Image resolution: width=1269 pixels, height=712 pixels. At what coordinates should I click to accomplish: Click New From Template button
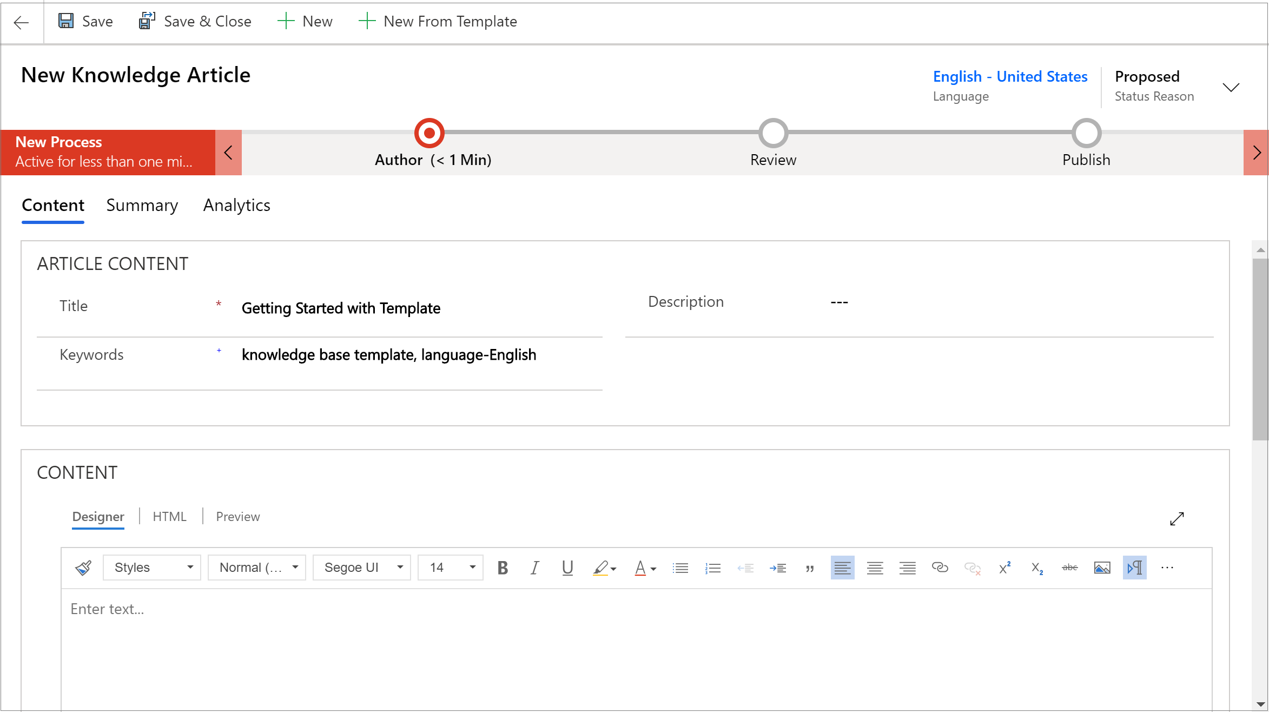[x=438, y=22]
